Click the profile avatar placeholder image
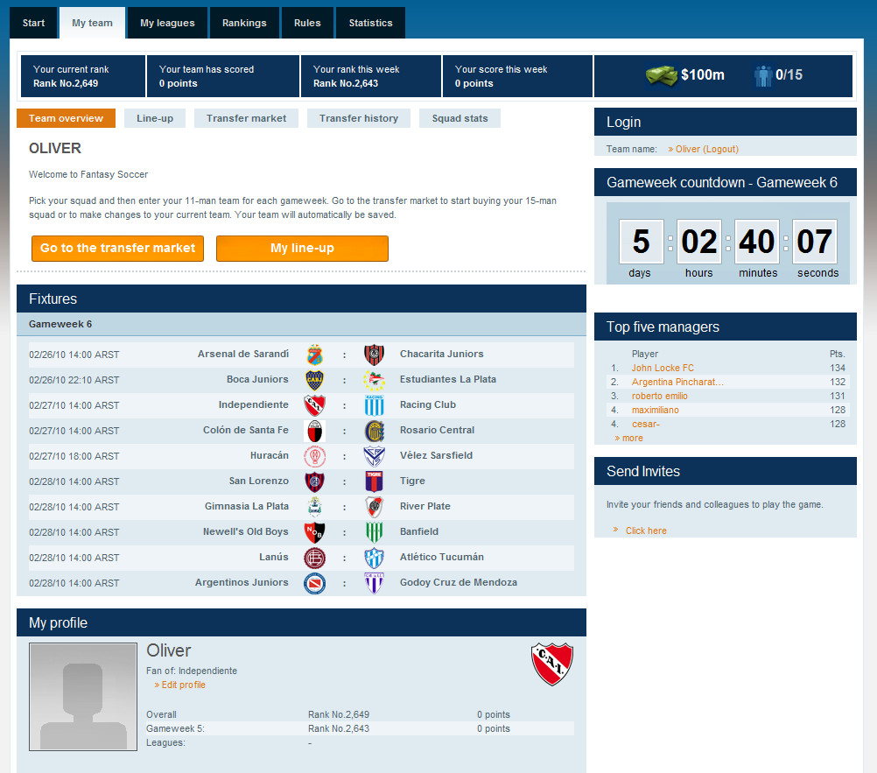 click(x=83, y=696)
